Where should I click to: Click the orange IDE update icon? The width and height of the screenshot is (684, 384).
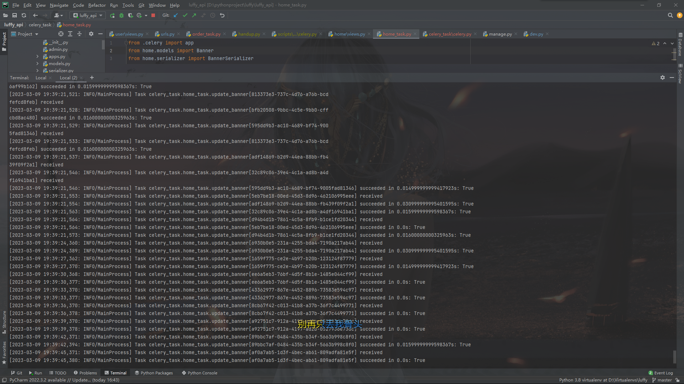click(x=680, y=15)
